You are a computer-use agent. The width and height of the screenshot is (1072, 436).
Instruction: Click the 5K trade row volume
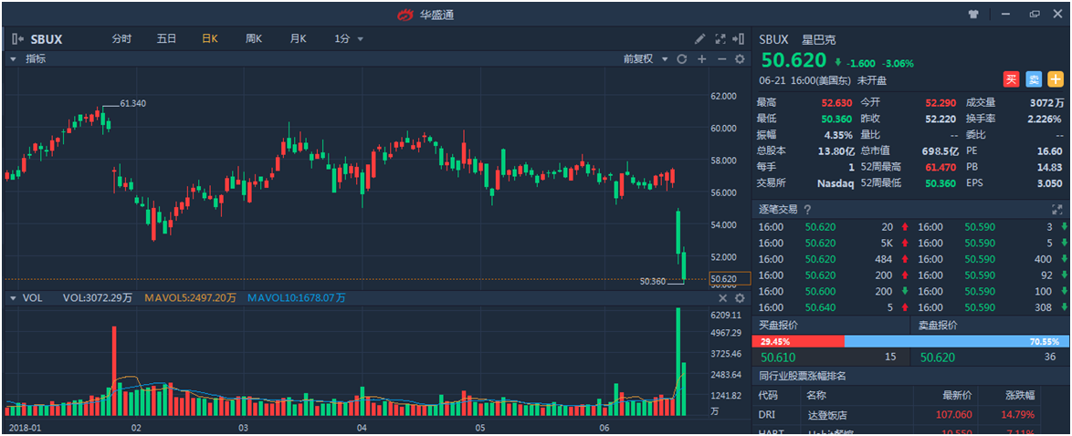(x=888, y=243)
